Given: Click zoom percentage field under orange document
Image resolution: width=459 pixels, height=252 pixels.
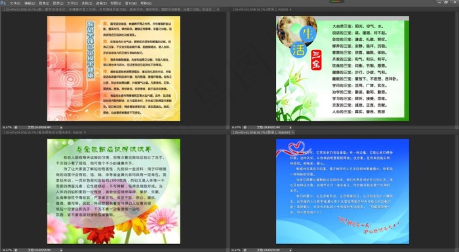Looking at the screenshot, I should [x=7, y=128].
